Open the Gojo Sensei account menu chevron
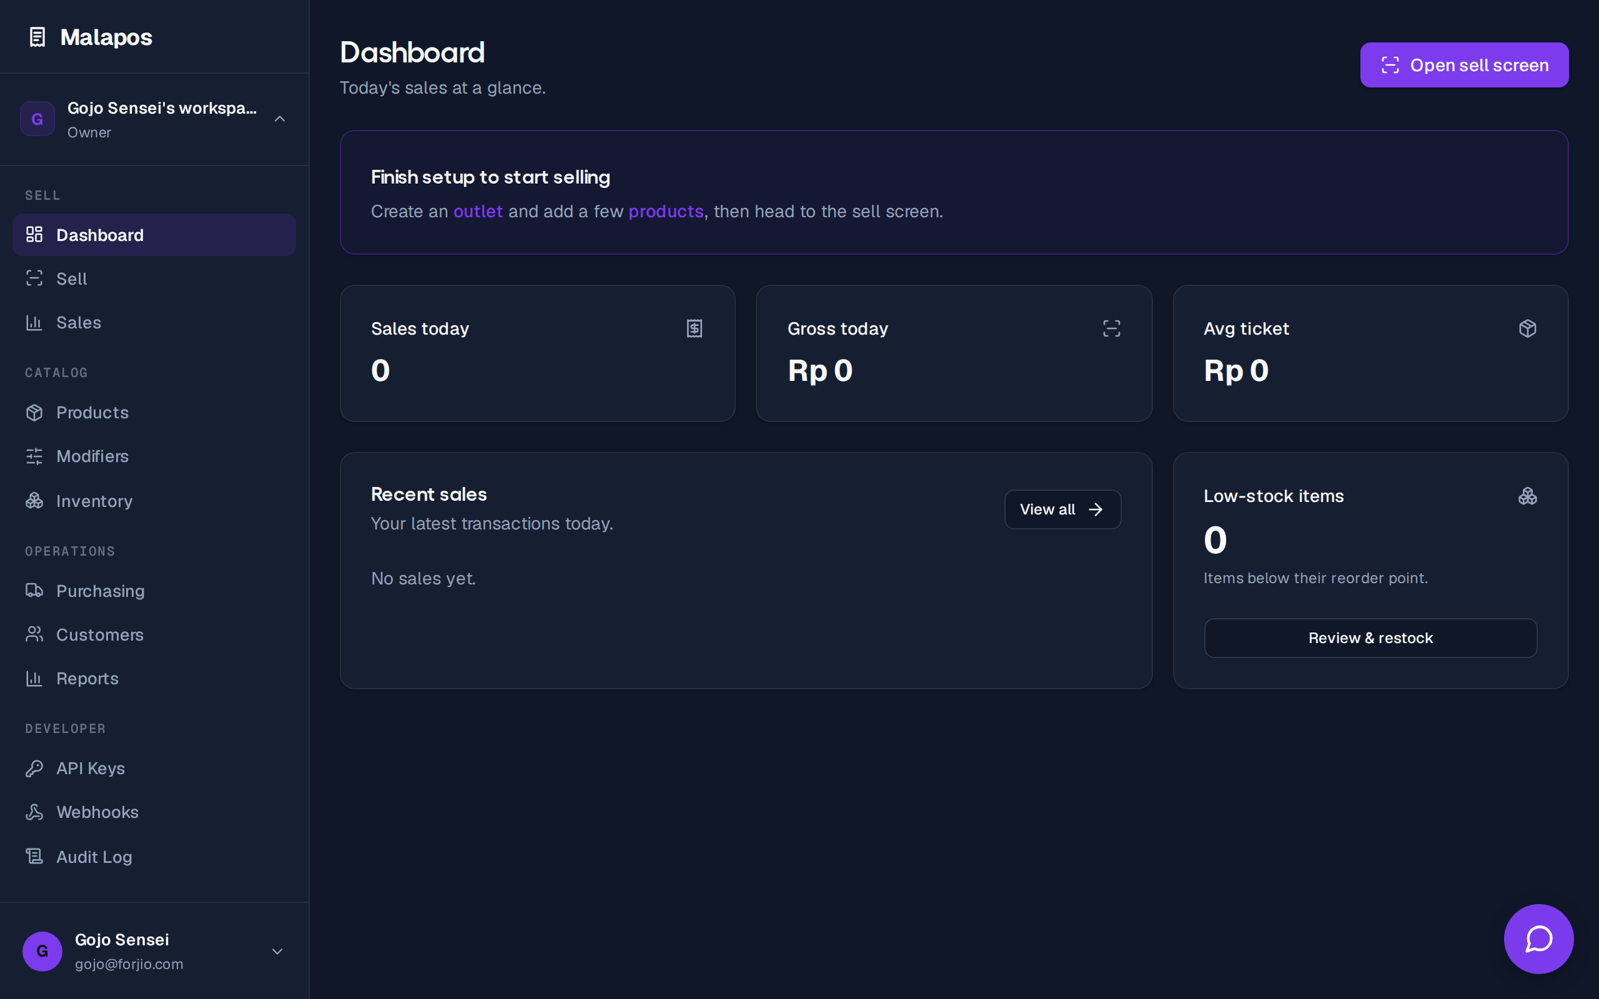Screen dimensions: 1599x999 pyautogui.click(x=277, y=952)
